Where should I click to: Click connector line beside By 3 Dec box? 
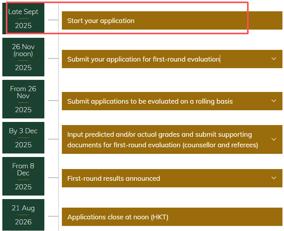53,139
